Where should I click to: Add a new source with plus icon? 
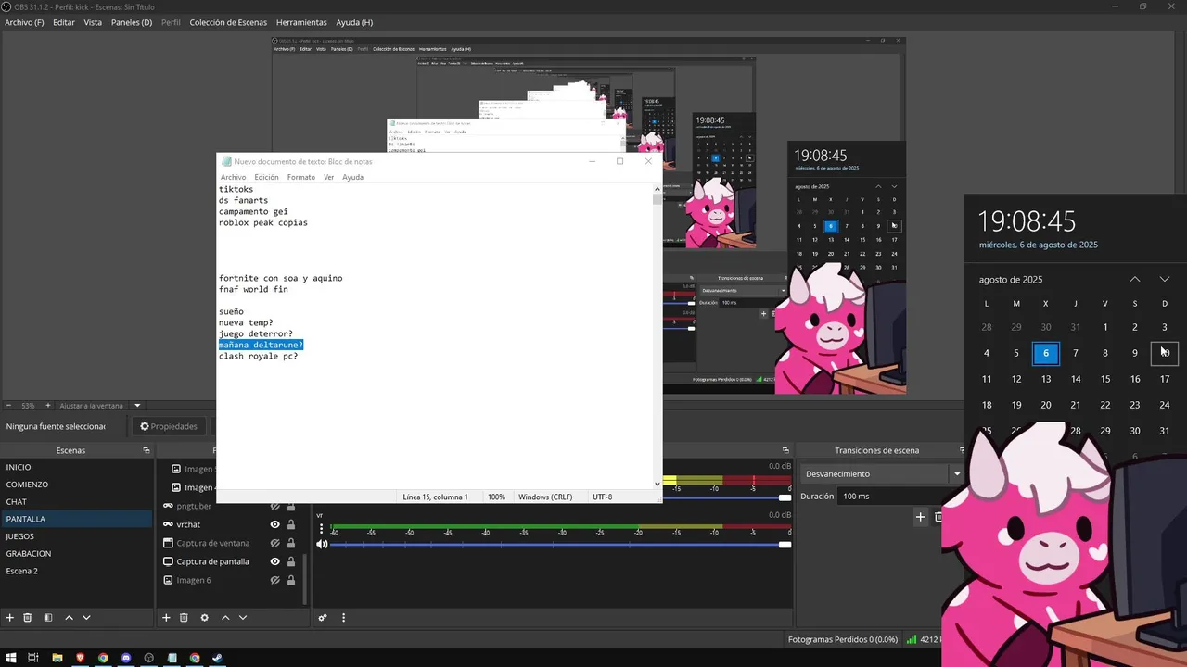pos(167,618)
